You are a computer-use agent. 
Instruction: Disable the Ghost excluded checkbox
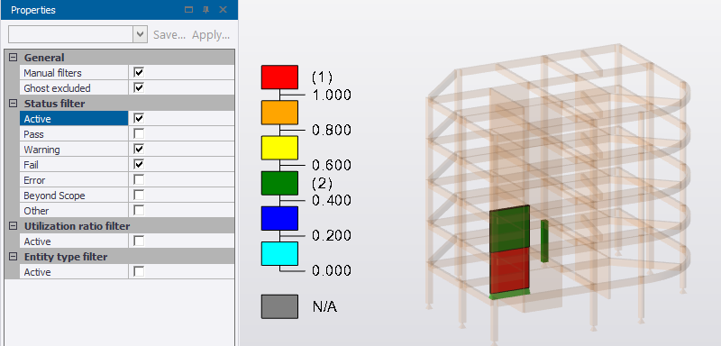(x=139, y=87)
